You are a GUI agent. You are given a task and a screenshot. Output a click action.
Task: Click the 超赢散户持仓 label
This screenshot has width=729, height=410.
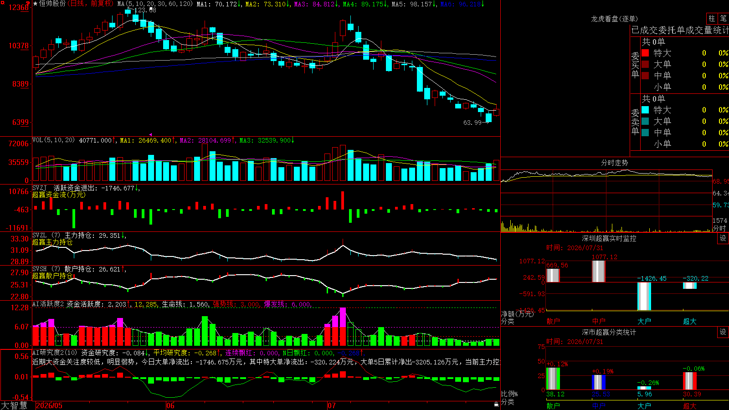coord(52,276)
